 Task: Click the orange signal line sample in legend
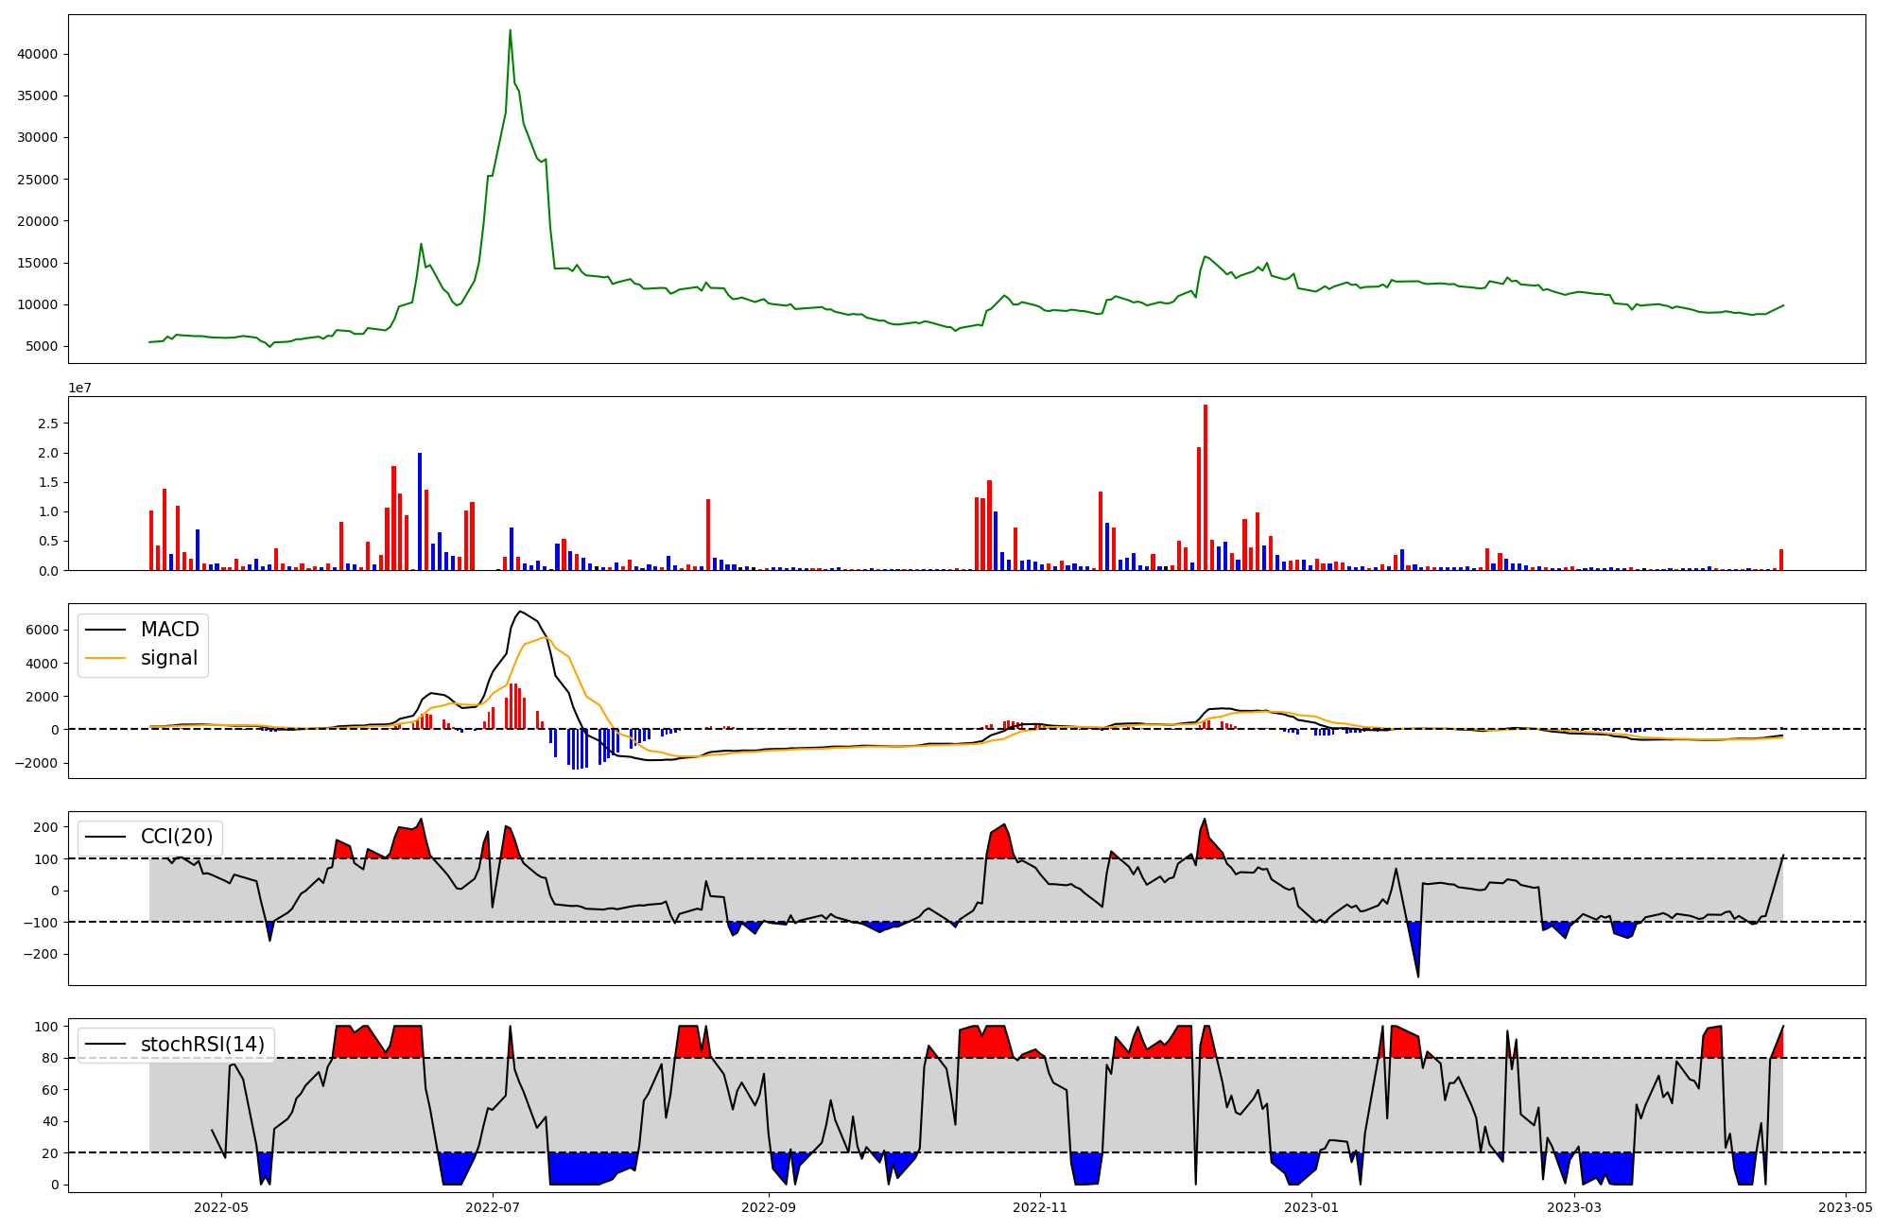[x=106, y=659]
